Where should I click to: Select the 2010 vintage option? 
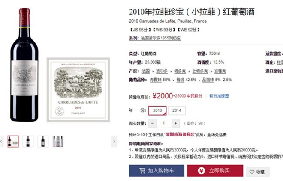(x=157, y=110)
